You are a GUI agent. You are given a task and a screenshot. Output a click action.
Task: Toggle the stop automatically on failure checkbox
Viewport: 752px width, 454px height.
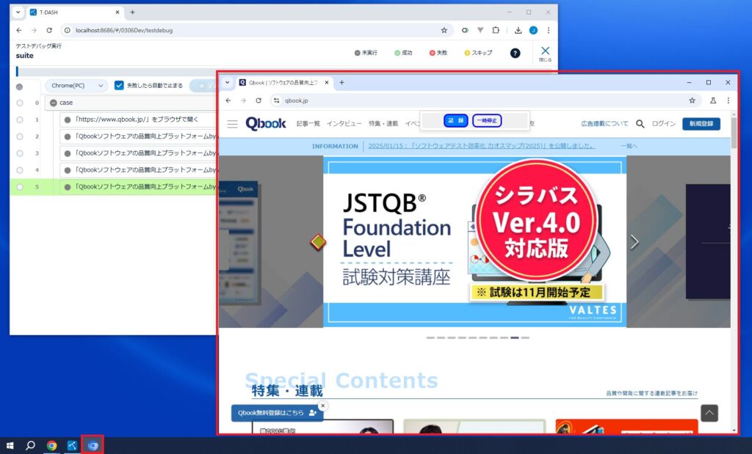point(119,85)
